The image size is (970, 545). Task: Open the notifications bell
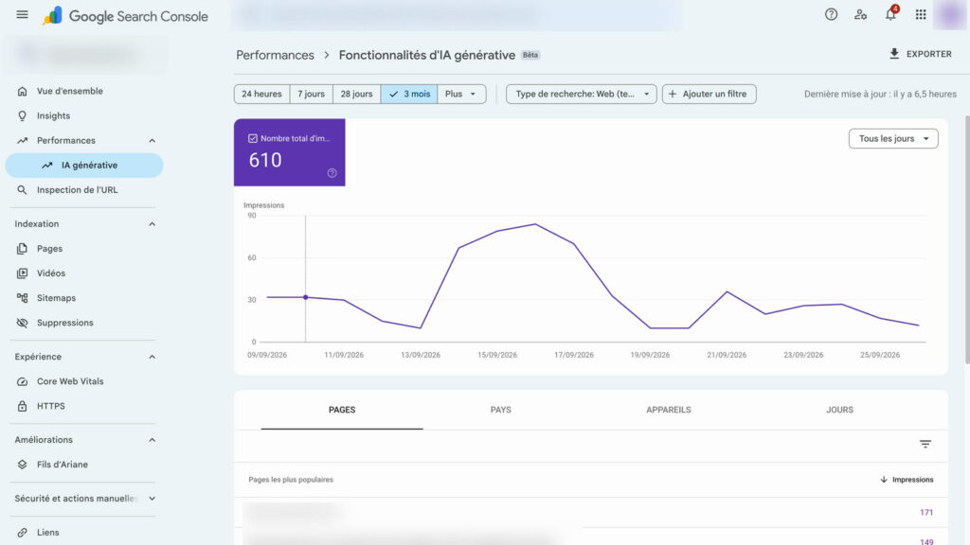click(x=890, y=14)
